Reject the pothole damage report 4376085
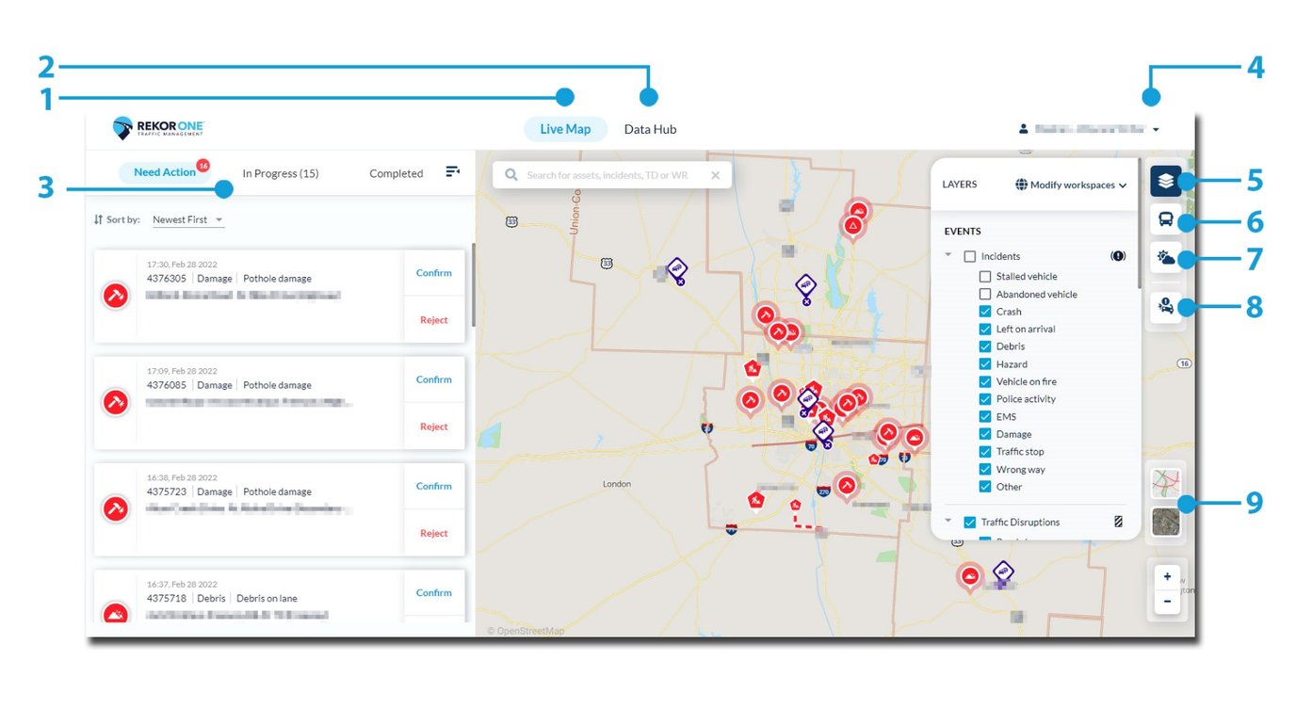The image size is (1296, 709). click(433, 426)
